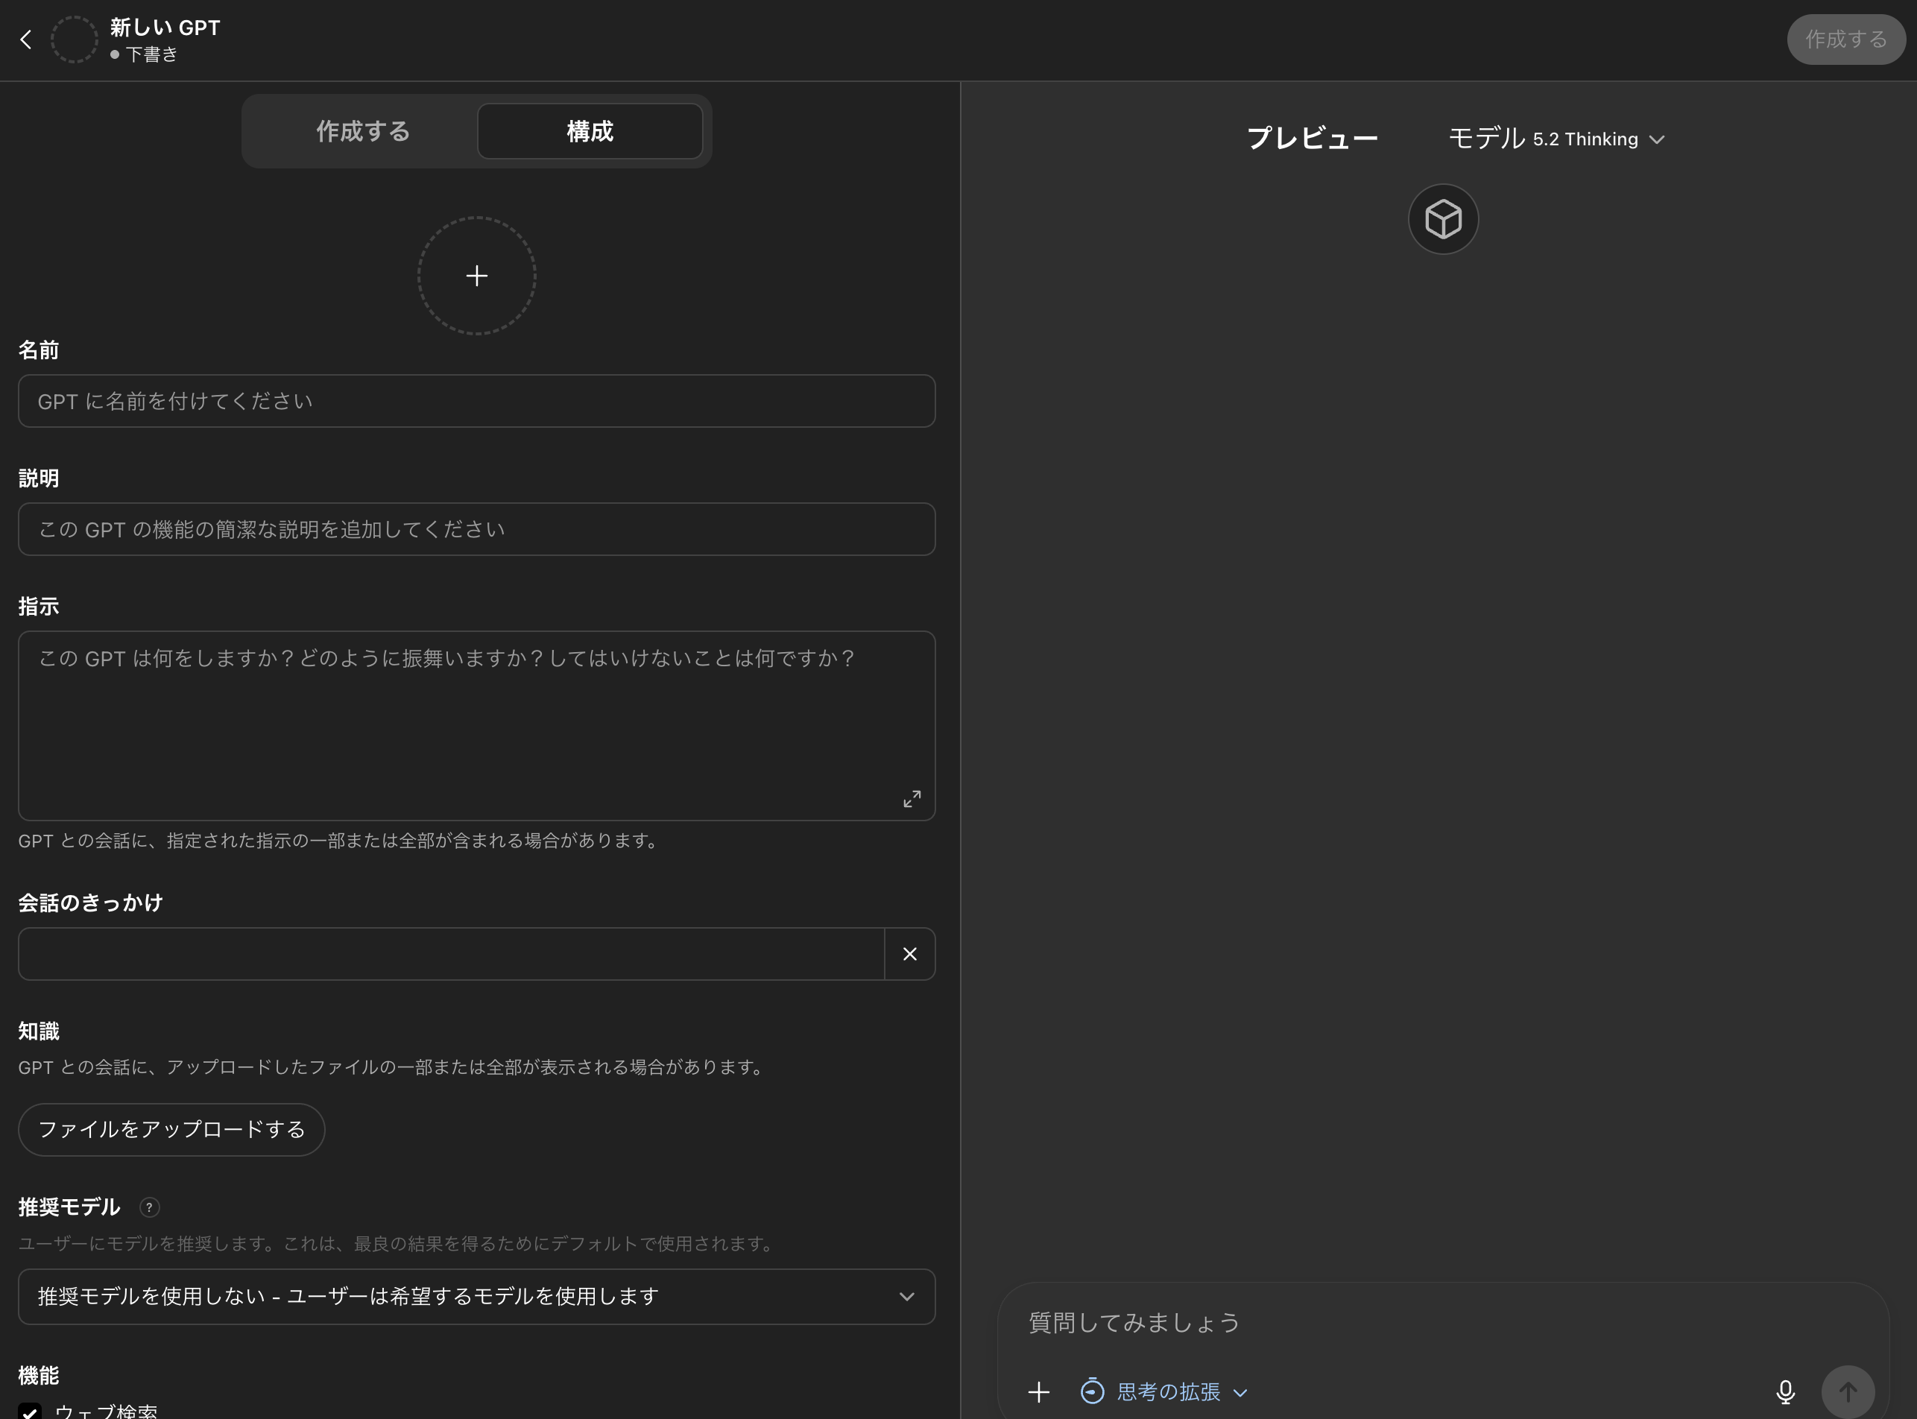Click the 名前 input field

click(477, 401)
